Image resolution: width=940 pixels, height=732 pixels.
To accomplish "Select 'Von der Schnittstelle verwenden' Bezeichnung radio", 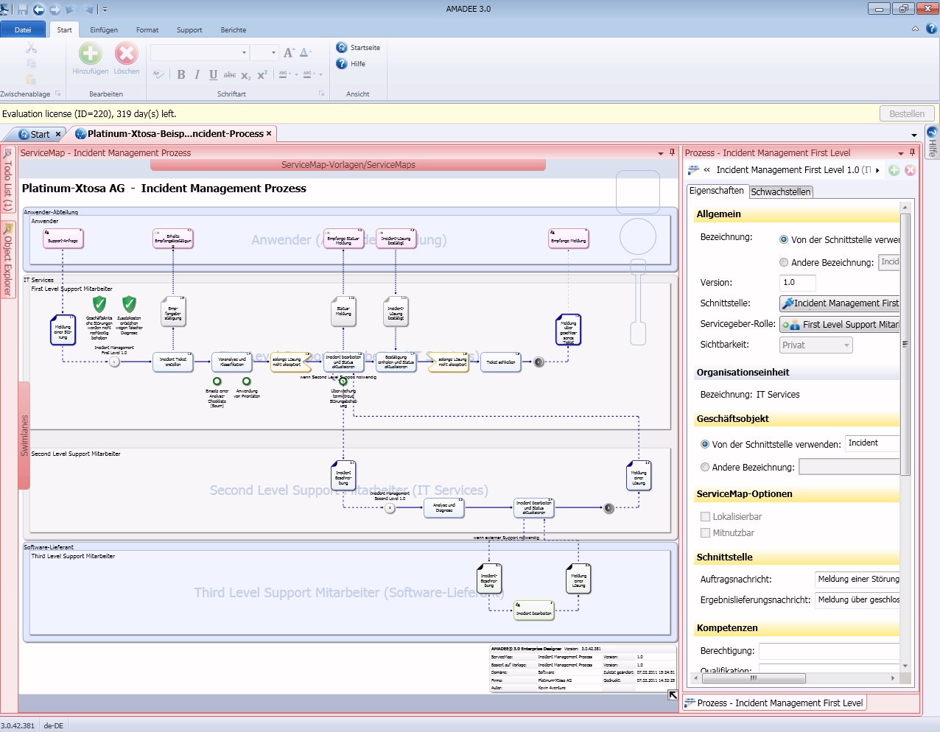I will (x=784, y=239).
